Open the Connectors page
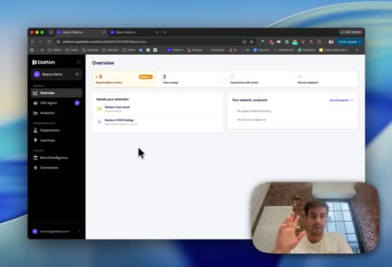This screenshot has height=267, width=392. 56,168
